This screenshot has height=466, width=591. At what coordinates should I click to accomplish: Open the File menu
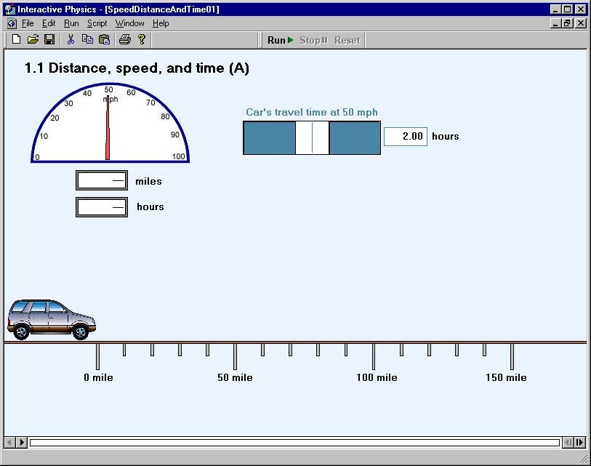tap(28, 23)
